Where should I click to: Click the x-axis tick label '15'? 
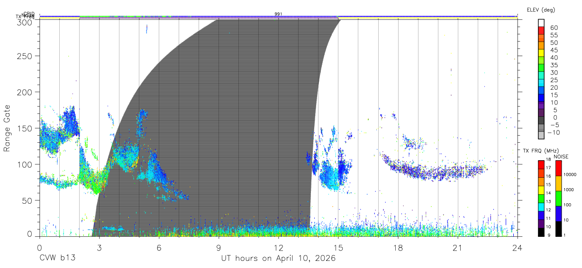(x=338, y=247)
